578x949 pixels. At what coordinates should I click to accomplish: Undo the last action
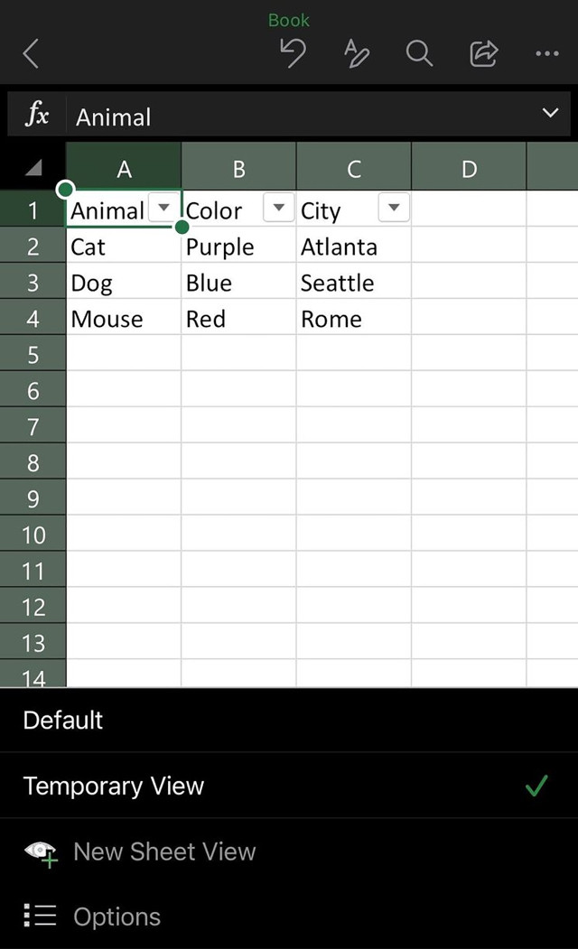click(x=294, y=53)
